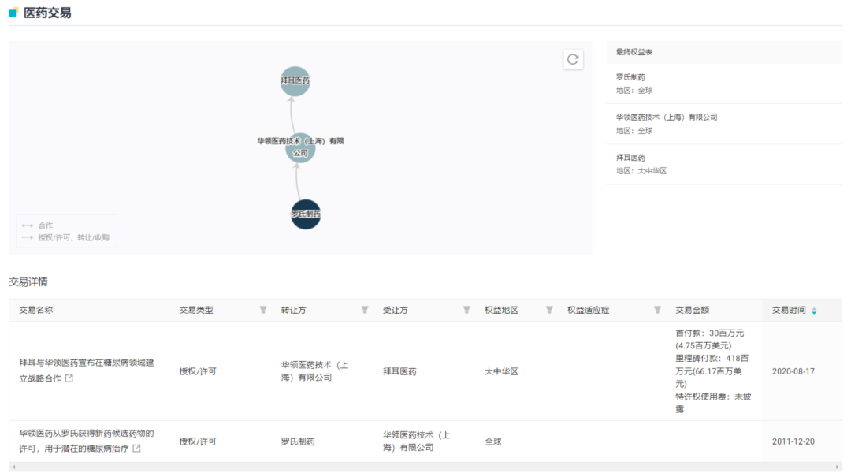Screen dimensions: 851x473
Task: Click 首付款 amount text in first row
Action: [709, 339]
